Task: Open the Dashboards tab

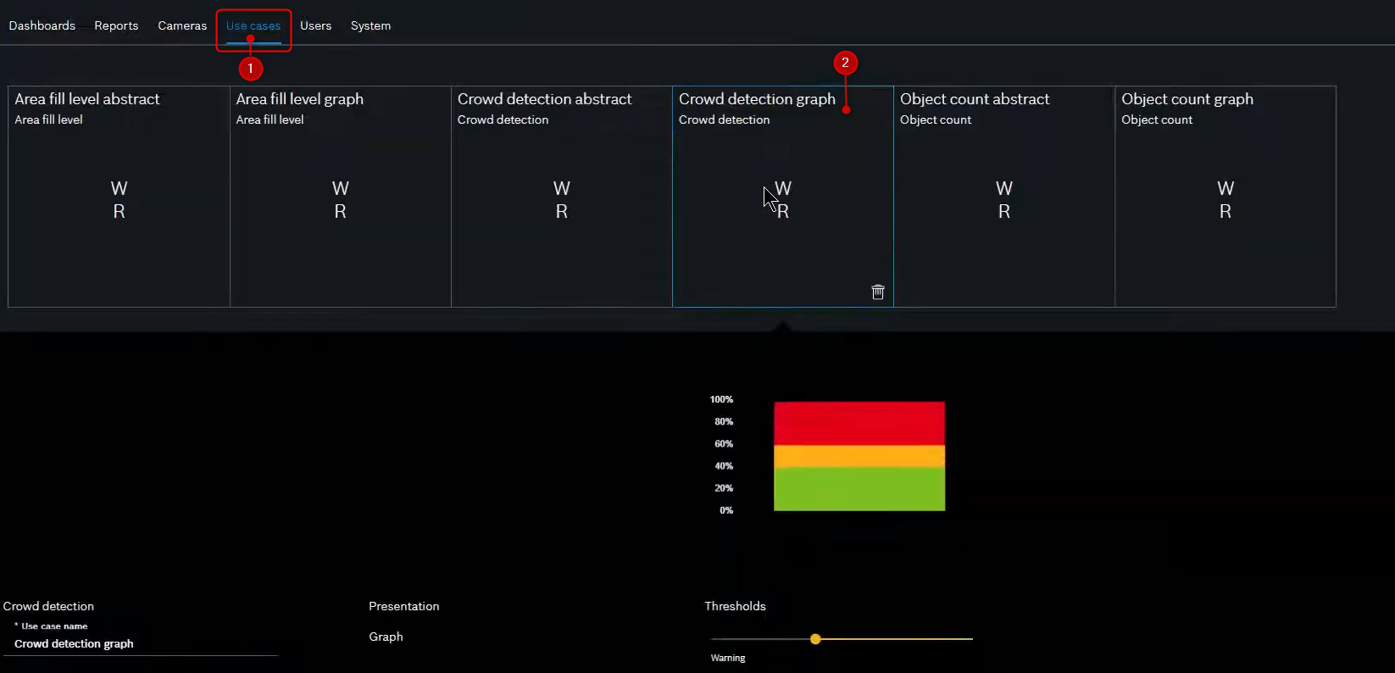Action: 42,25
